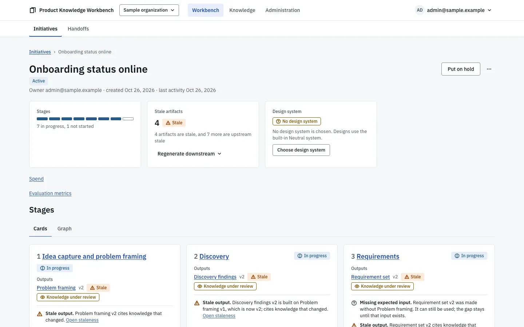Image resolution: width=524 pixels, height=327 pixels.
Task: Click the Stages progress bar
Action: (85, 119)
